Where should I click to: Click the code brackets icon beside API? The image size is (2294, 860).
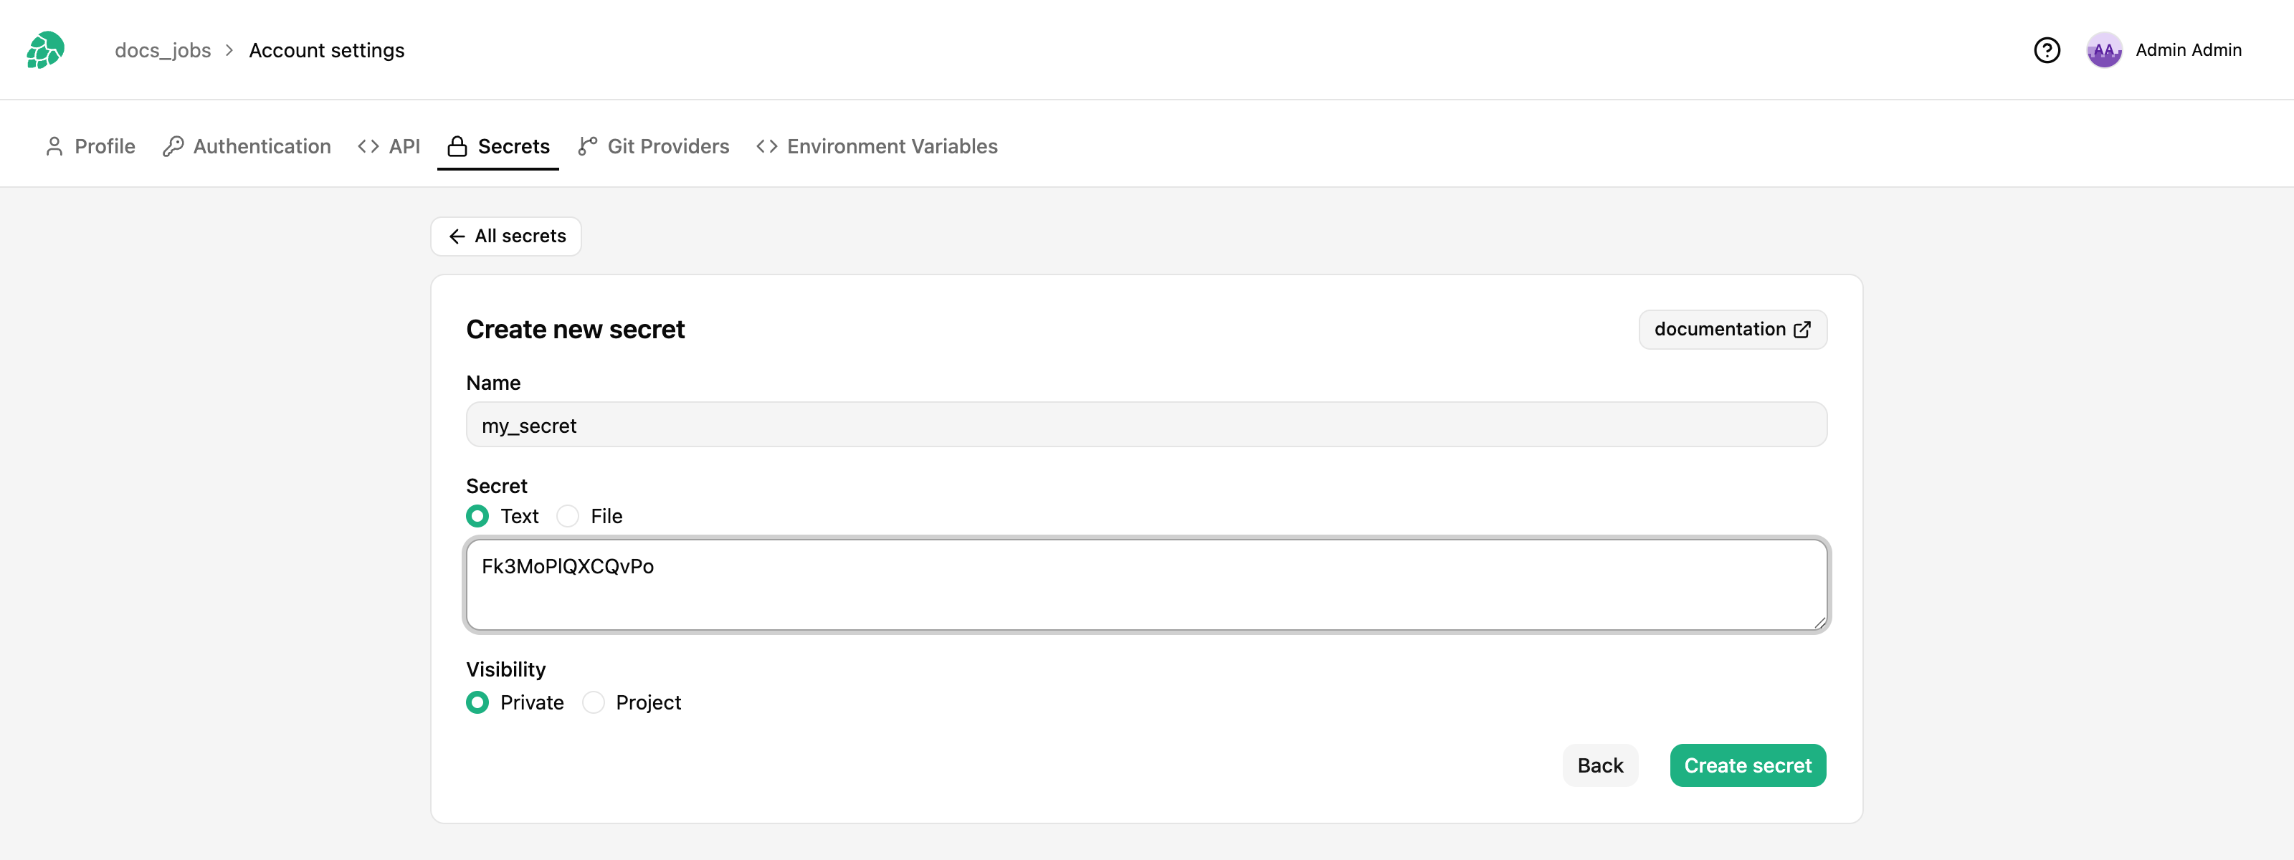point(368,146)
